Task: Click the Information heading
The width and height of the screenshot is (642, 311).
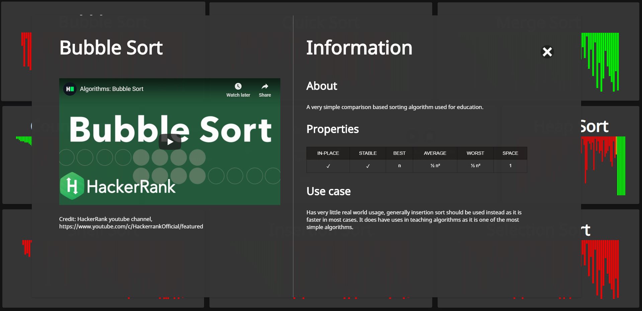Action: (x=359, y=47)
